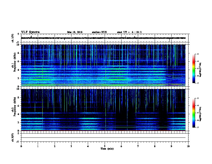Click the ch.1 voltage waveform trace

103,38
